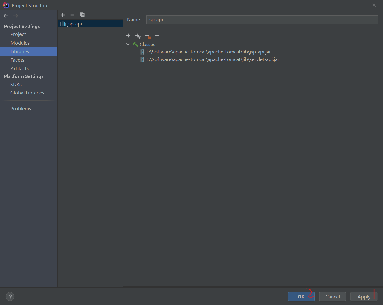383x305 pixels.
Task: Click the Project Settings heading
Action: pos(22,27)
